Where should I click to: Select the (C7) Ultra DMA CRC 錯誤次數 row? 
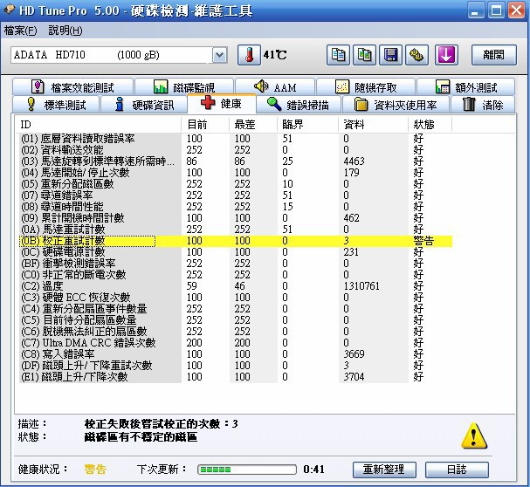coord(235,343)
